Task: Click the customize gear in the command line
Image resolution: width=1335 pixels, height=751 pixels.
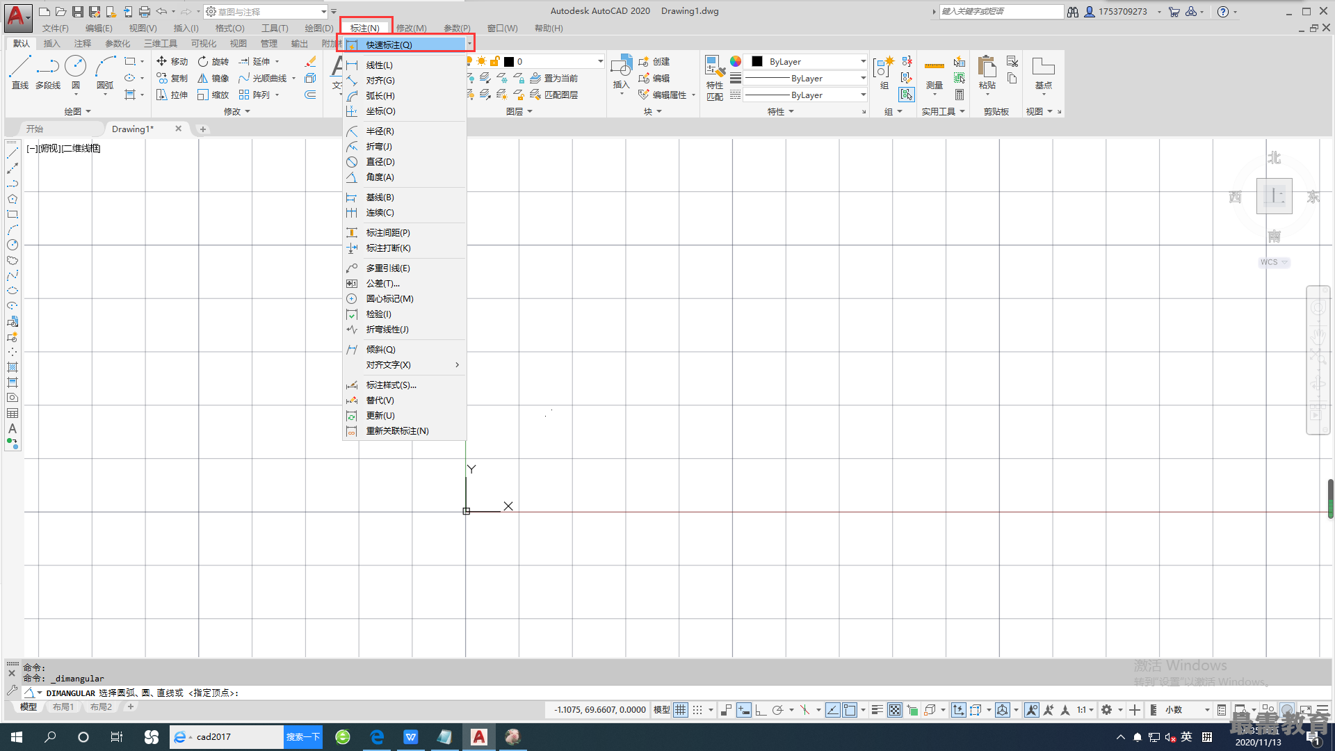Action: [12, 691]
